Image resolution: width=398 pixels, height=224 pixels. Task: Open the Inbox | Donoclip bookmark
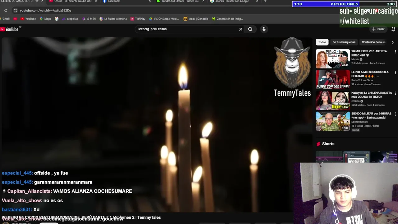[196, 19]
